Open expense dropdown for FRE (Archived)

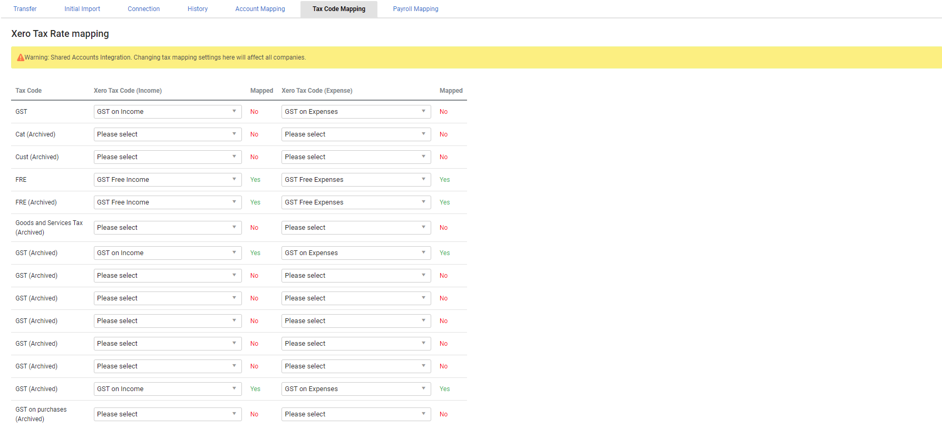pos(356,202)
